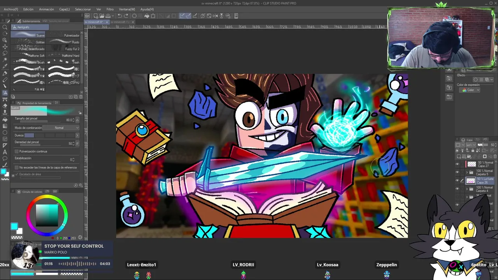Enable Pulverización continua checkbox
Viewport: 498px width, 280px height.
click(x=17, y=151)
